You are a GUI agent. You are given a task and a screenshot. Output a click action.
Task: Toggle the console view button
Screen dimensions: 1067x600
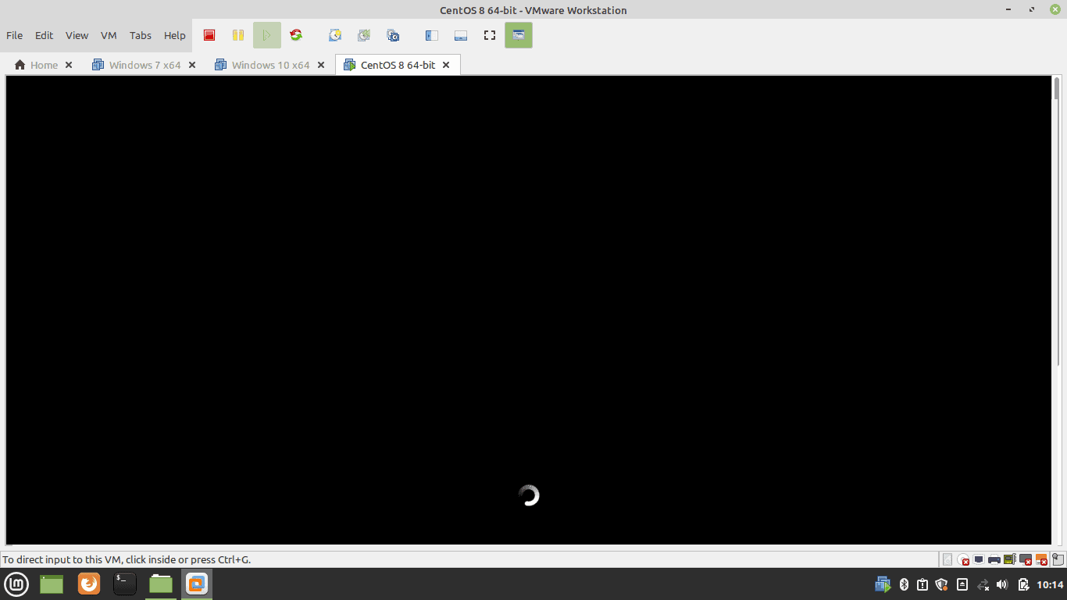click(x=519, y=35)
